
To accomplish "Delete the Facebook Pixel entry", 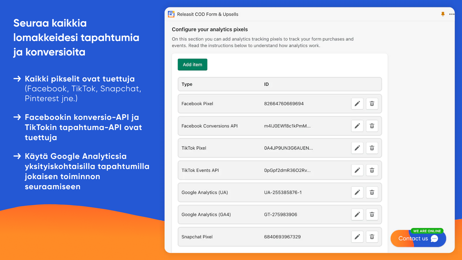I will [x=372, y=104].
